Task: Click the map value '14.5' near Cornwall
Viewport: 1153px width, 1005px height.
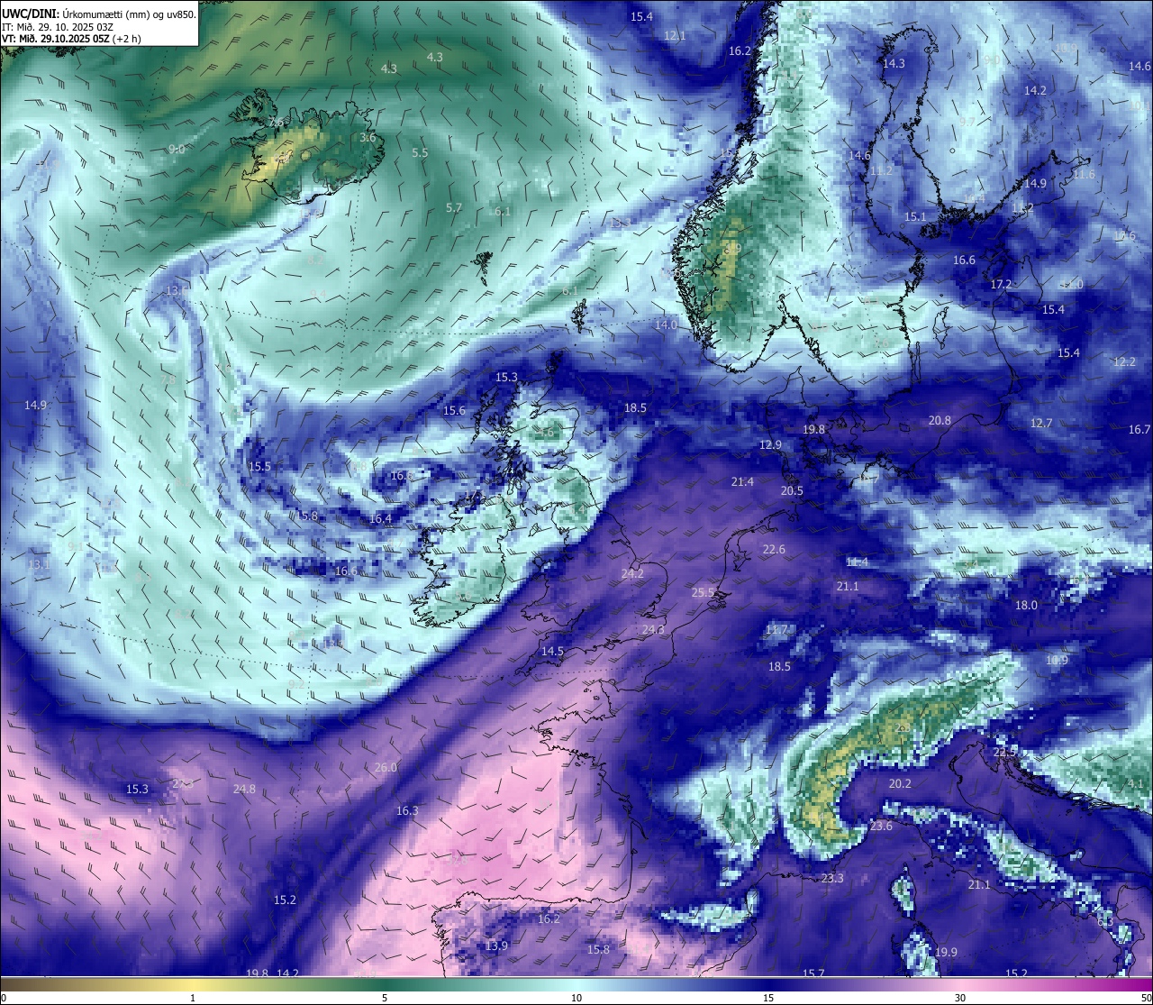Action: pos(552,652)
